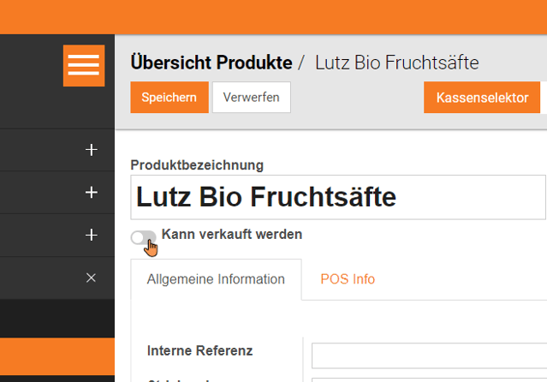
Task: Click 'Lutz Bio Fruchtsäfte' in the breadcrumb
Action: click(396, 63)
